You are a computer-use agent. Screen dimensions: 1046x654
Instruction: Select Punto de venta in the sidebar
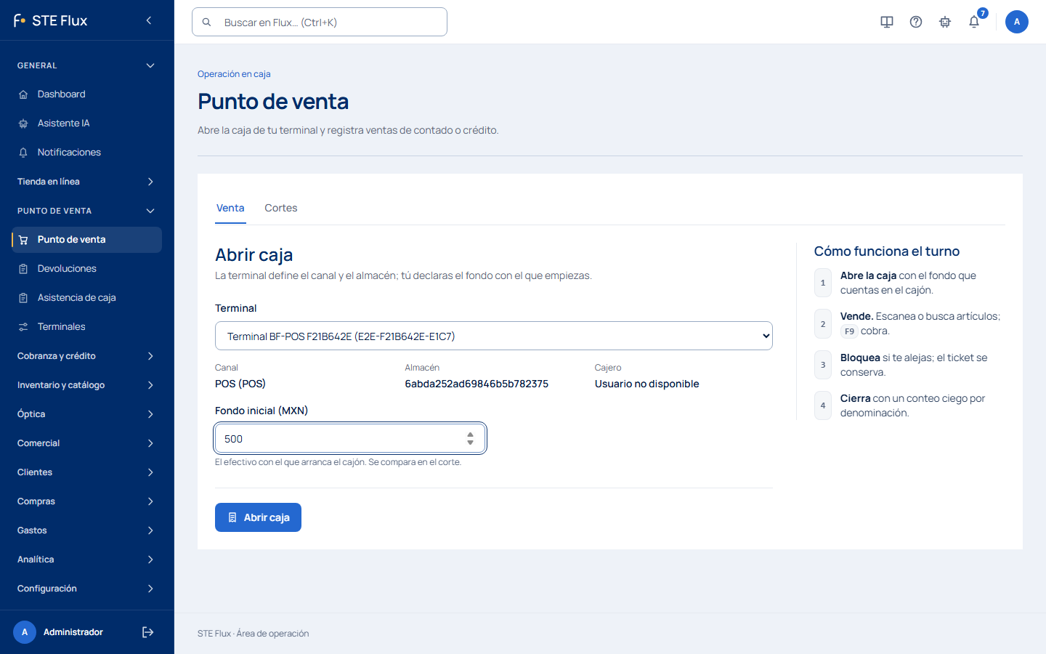tap(87, 240)
